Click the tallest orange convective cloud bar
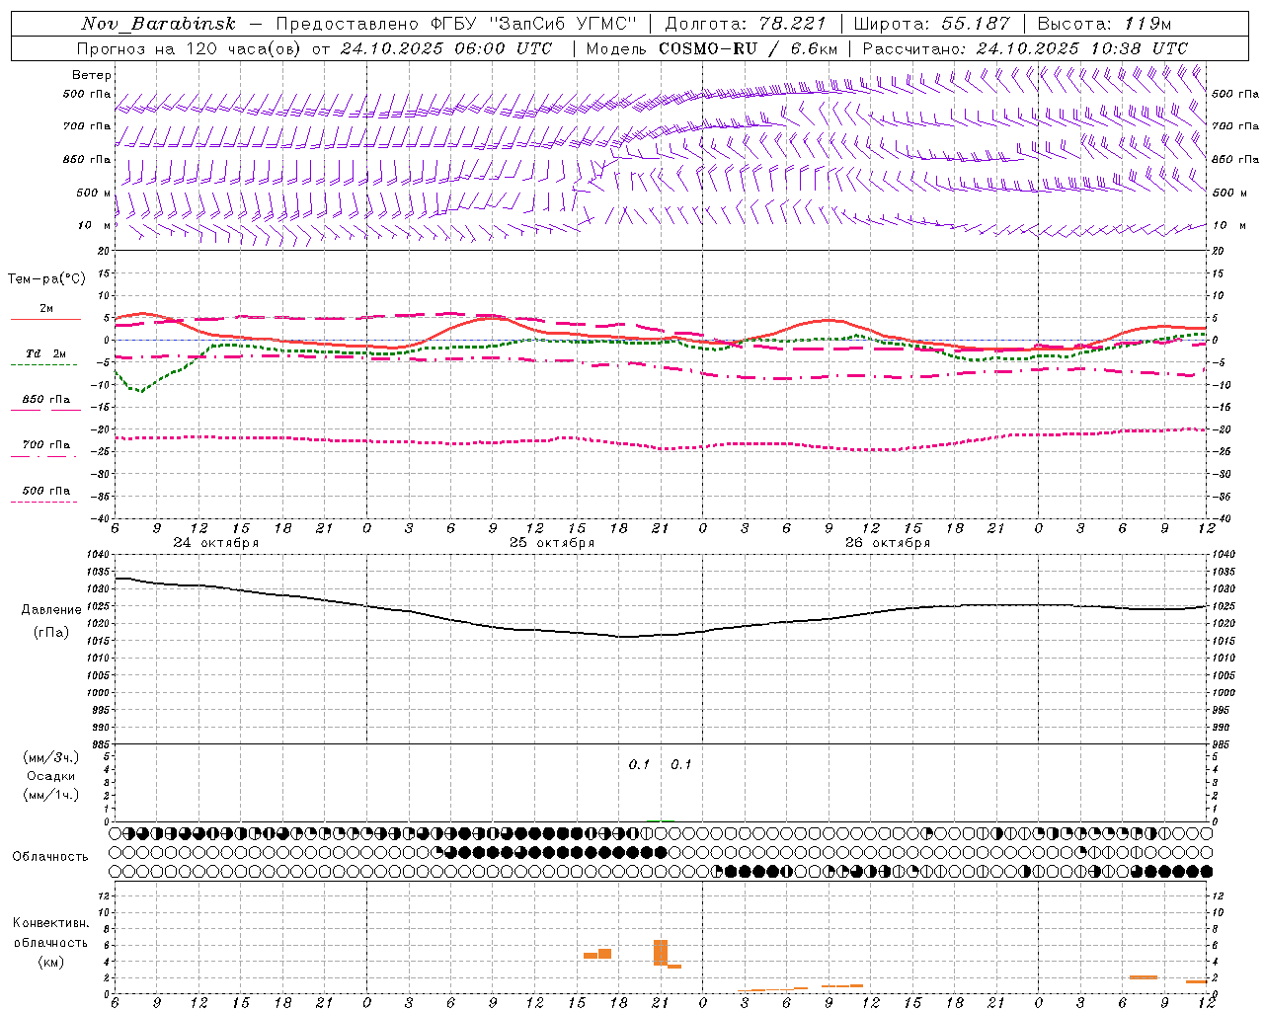This screenshot has width=1264, height=1011. 661,952
